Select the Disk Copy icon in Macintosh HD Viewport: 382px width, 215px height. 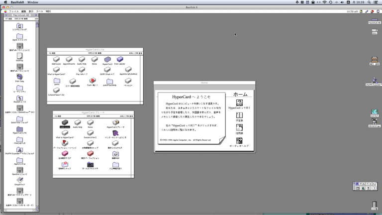coord(20,77)
